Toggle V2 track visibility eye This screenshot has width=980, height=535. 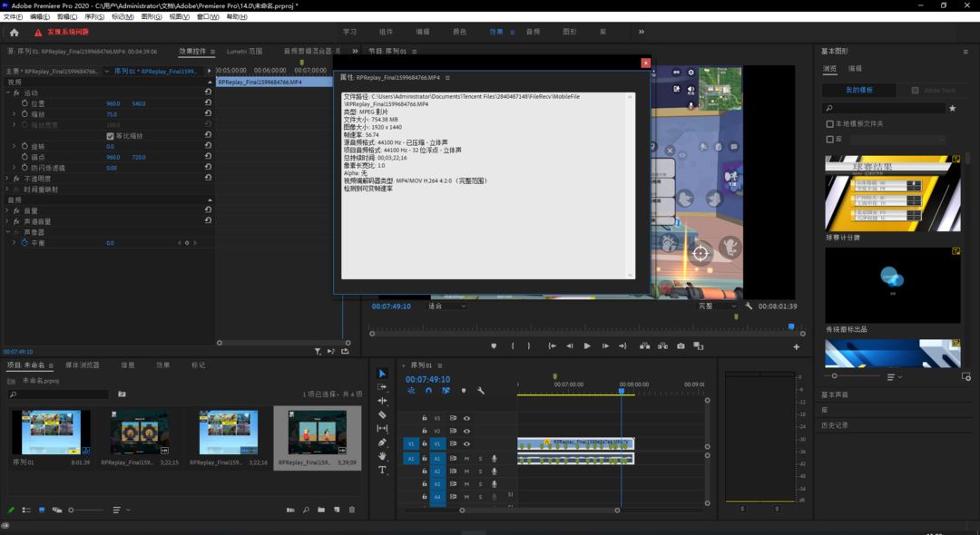(467, 431)
